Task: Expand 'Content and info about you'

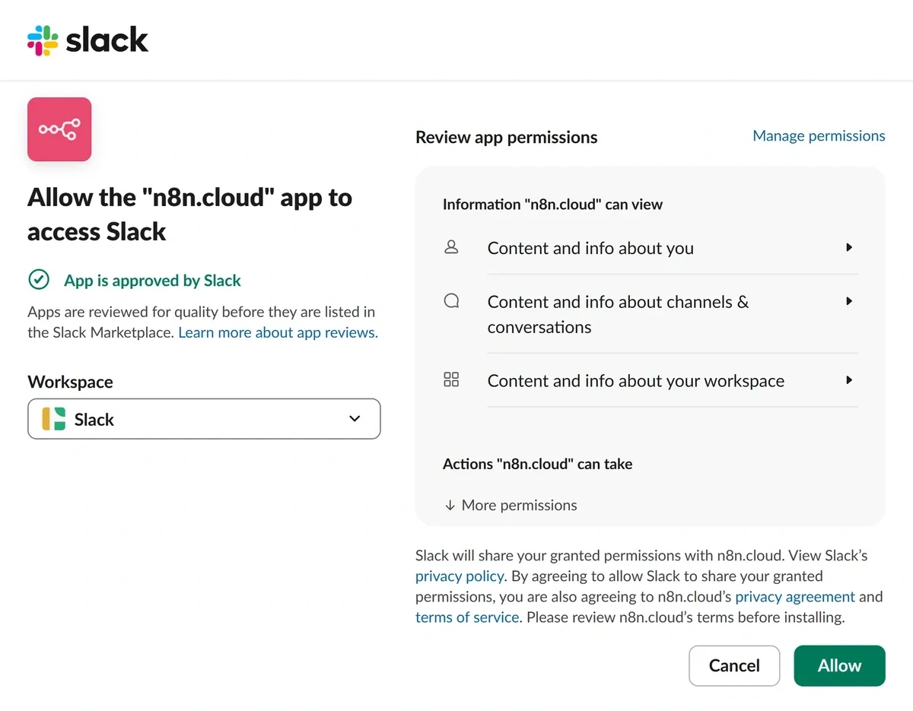Action: tap(849, 247)
